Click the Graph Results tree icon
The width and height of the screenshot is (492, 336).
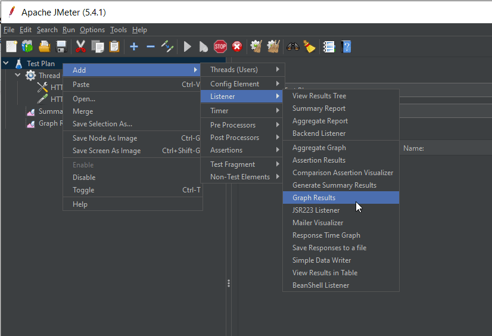coord(31,123)
